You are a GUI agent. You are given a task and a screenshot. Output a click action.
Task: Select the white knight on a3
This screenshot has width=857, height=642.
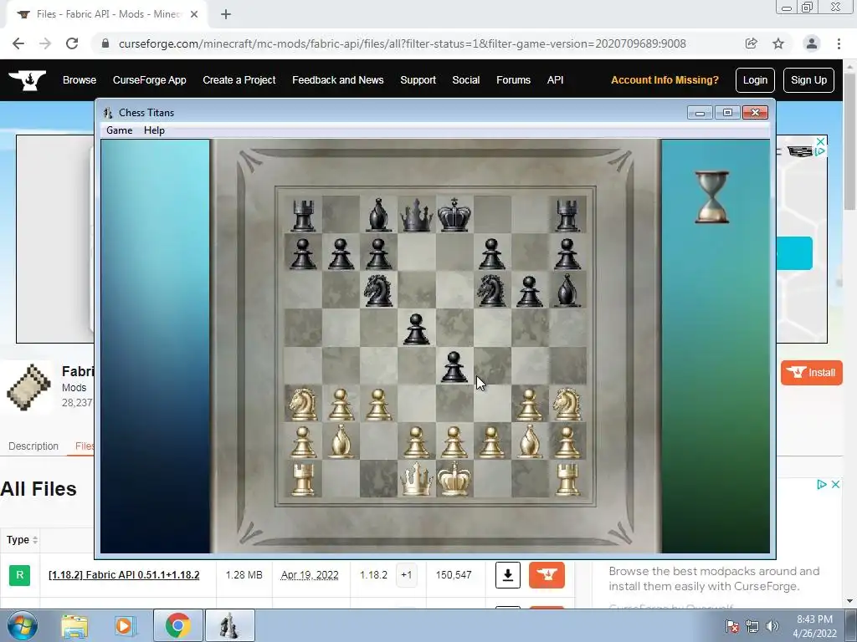(x=303, y=404)
